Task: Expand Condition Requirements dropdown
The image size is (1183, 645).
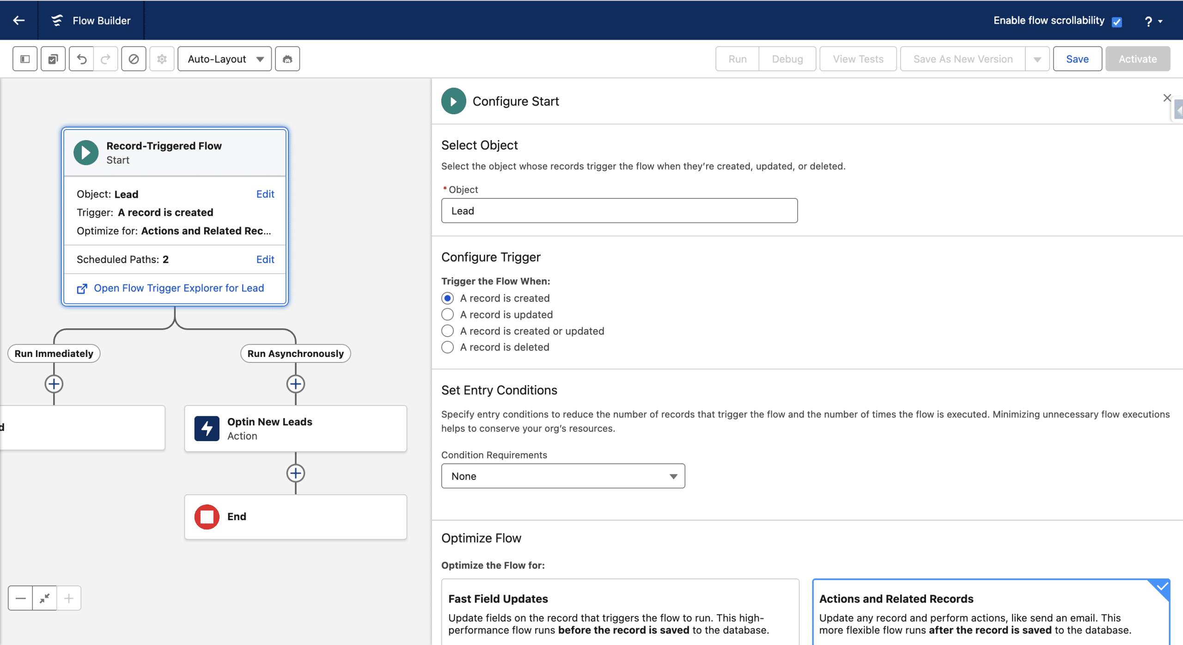Action: point(563,476)
